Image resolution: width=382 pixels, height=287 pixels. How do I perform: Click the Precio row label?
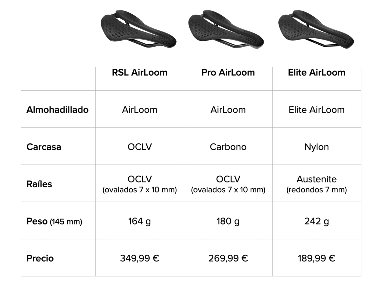click(x=40, y=258)
